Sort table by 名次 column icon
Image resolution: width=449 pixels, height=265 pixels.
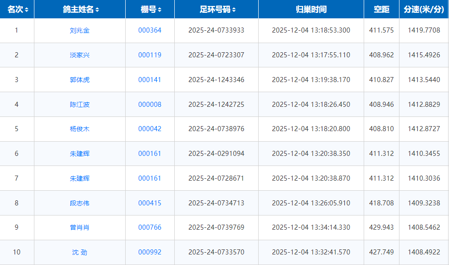point(27,10)
